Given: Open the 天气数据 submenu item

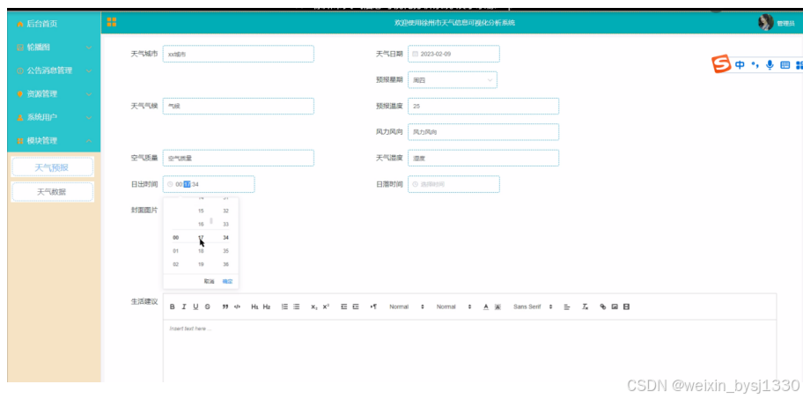Looking at the screenshot, I should point(52,192).
